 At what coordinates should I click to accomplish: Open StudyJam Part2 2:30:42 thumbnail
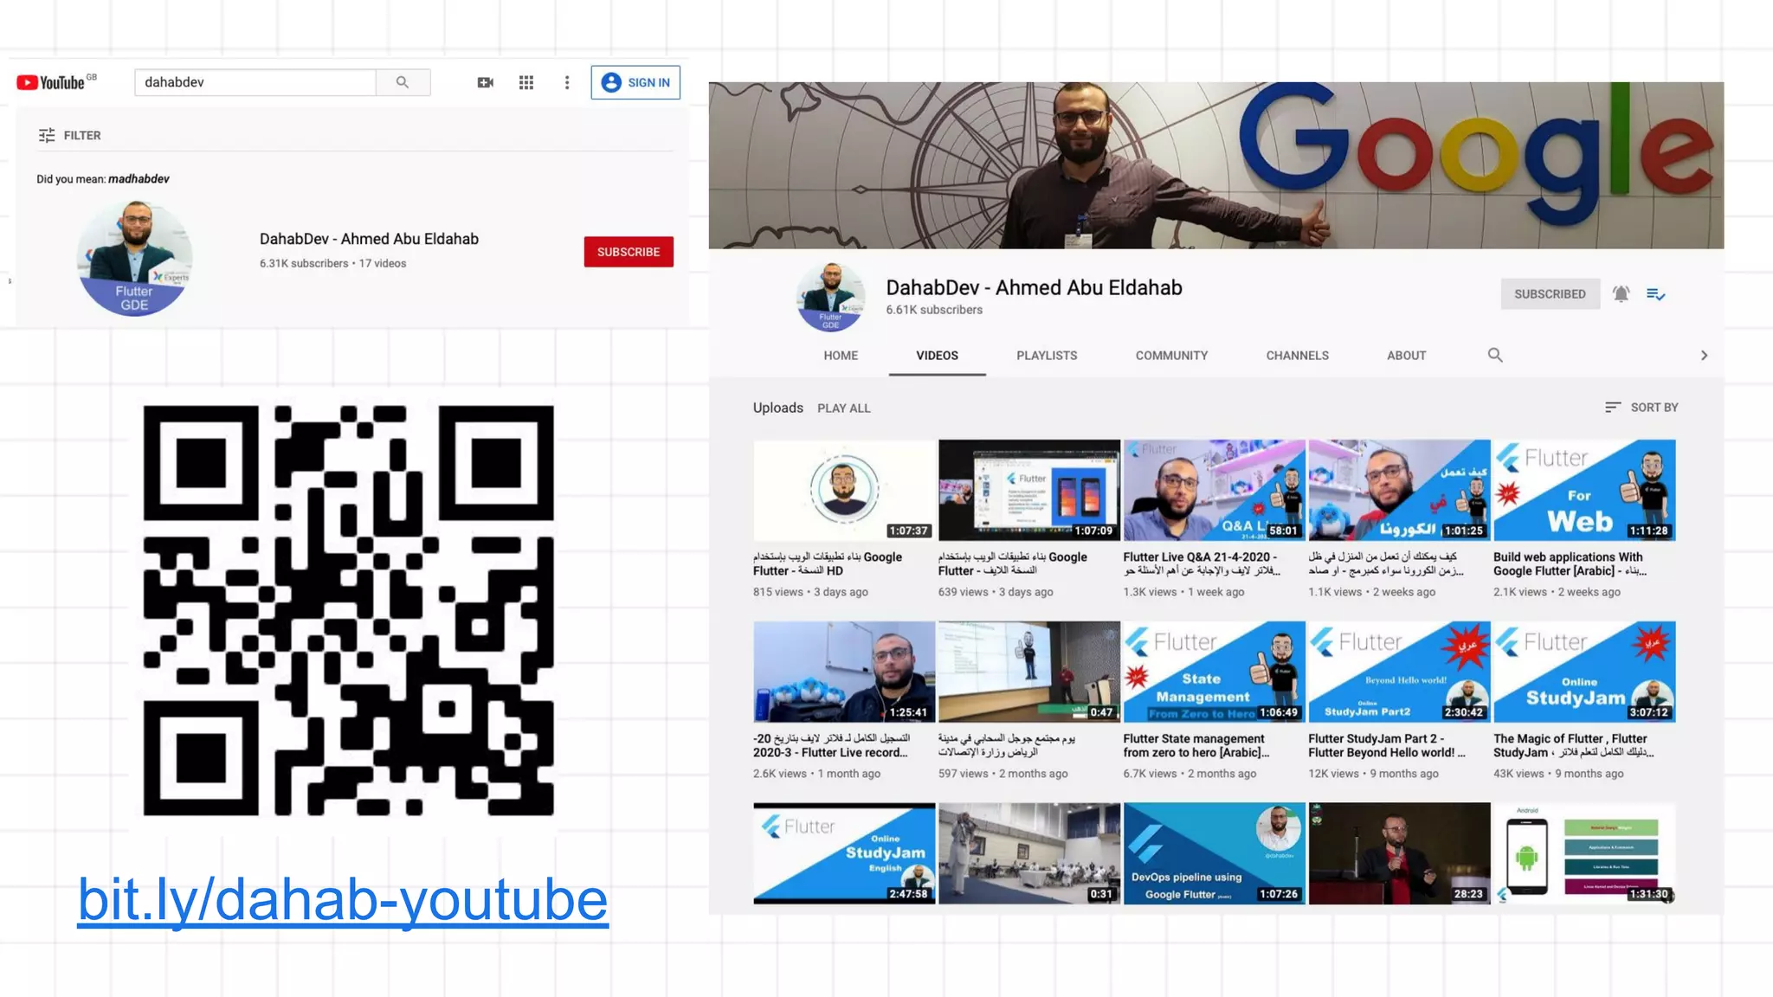coord(1399,672)
